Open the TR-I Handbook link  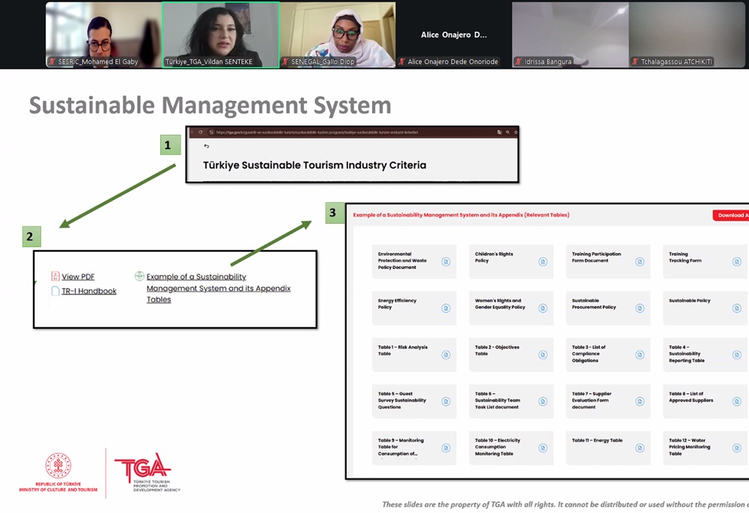tap(88, 291)
